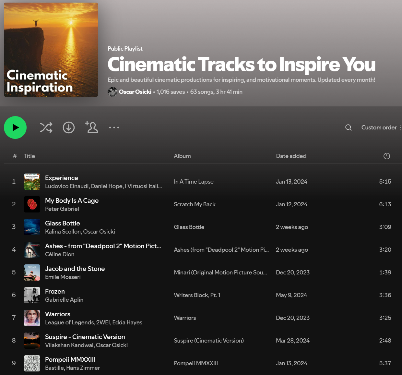Open artist Céline Dion
The width and height of the screenshot is (402, 375).
click(60, 254)
